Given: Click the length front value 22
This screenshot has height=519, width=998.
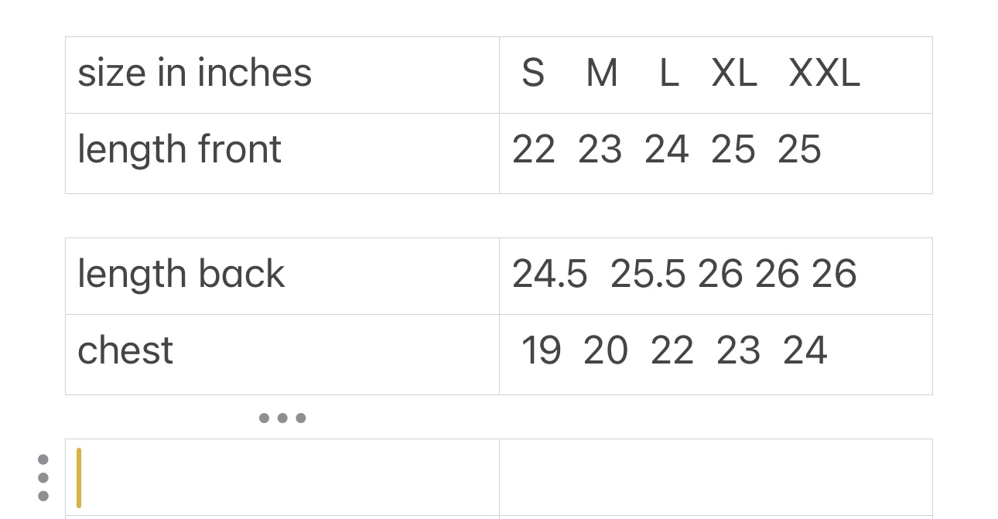Looking at the screenshot, I should tap(534, 150).
